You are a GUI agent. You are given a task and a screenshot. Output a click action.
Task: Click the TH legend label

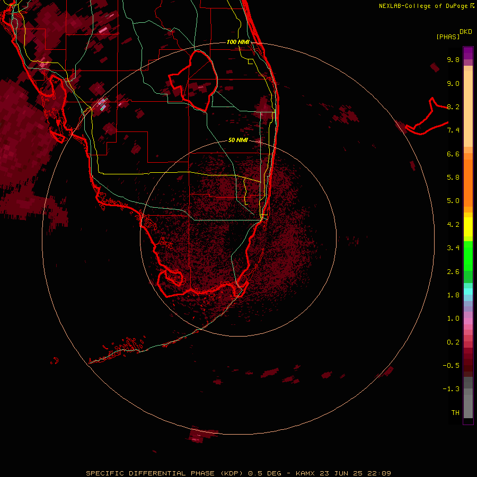coord(455,413)
